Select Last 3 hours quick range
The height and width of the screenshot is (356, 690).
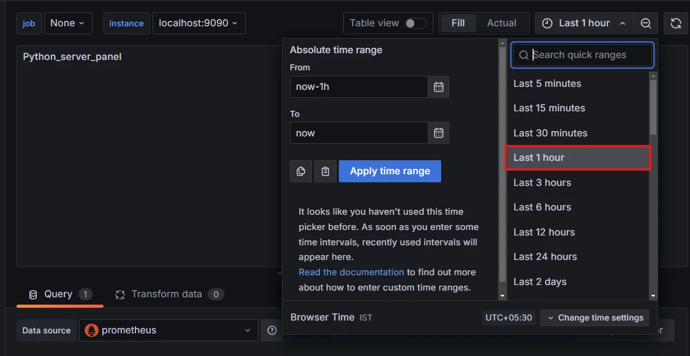coord(578,182)
